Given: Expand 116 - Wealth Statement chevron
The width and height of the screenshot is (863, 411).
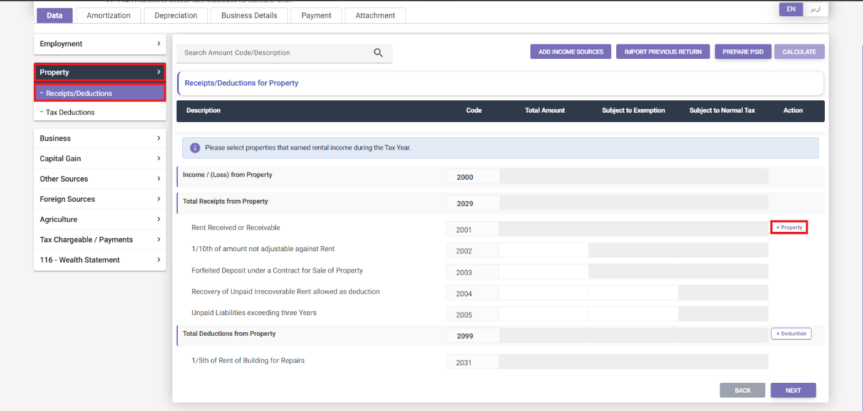Looking at the screenshot, I should 158,259.
